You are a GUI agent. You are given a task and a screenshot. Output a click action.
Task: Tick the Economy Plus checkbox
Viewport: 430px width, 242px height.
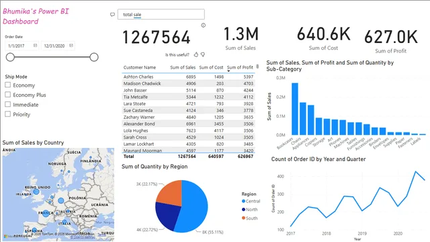tap(7, 95)
